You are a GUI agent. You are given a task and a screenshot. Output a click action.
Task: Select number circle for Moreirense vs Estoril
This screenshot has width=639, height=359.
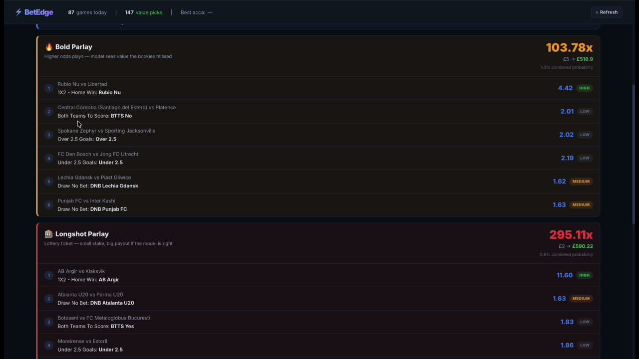pyautogui.click(x=49, y=346)
